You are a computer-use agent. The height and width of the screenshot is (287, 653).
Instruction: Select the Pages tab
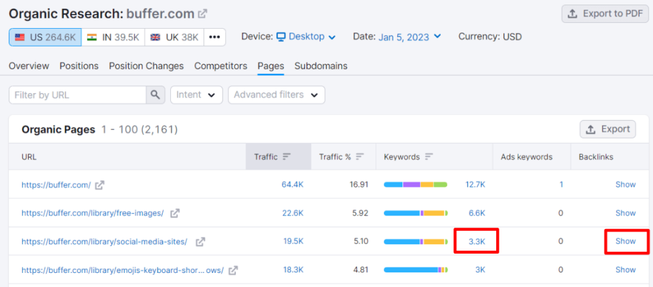pyautogui.click(x=270, y=66)
